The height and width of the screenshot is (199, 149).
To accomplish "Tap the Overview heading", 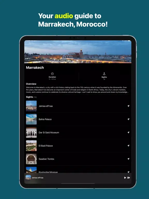I will click(31, 84).
